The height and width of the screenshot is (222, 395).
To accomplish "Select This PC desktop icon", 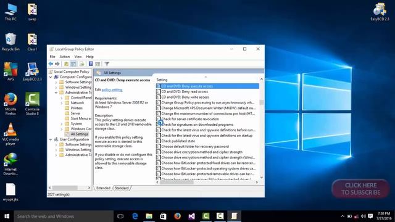I will [10, 12].
